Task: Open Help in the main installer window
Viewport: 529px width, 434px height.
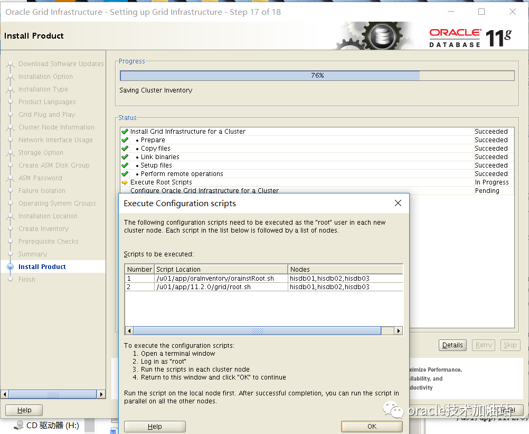Action: (24, 410)
